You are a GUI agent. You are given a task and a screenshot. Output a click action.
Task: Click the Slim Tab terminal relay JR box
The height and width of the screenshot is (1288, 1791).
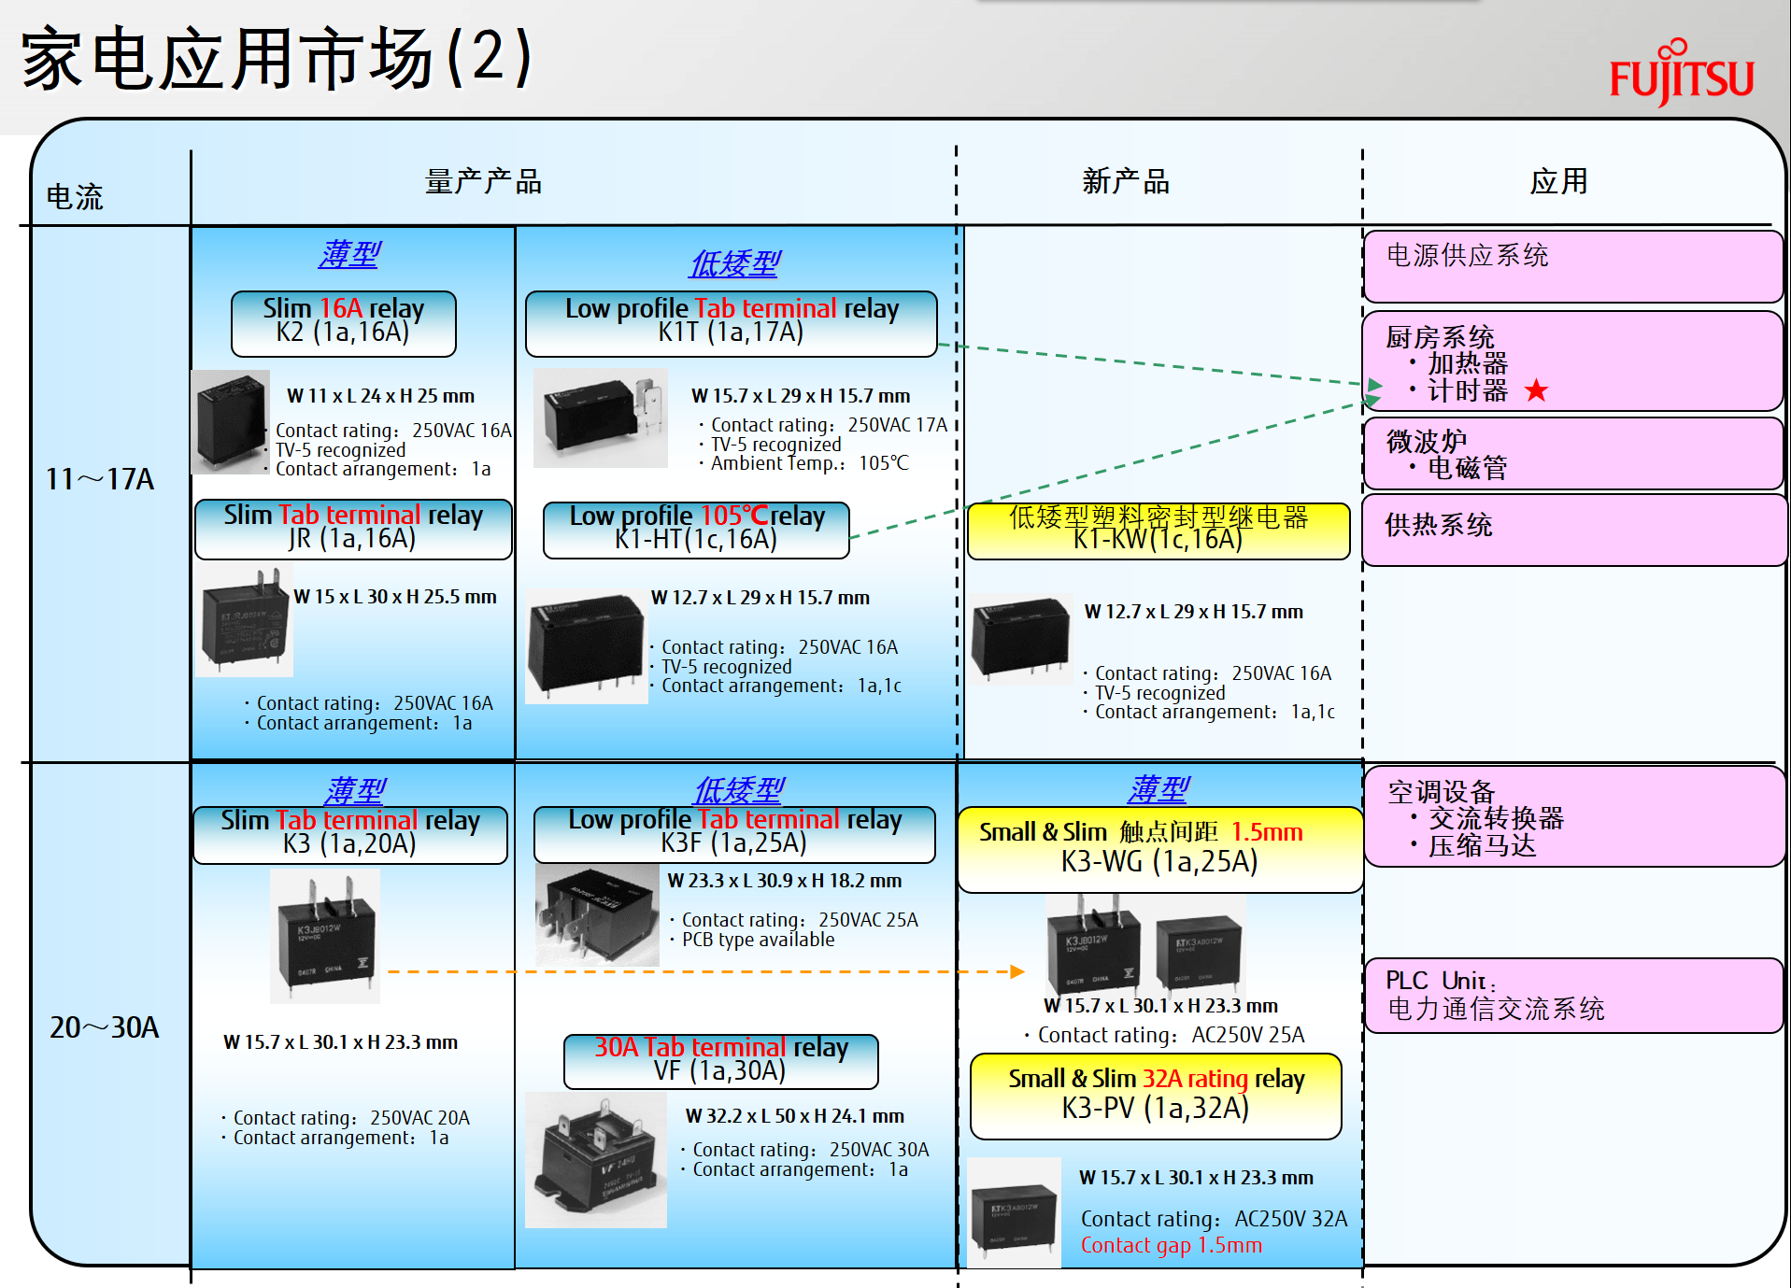[353, 529]
